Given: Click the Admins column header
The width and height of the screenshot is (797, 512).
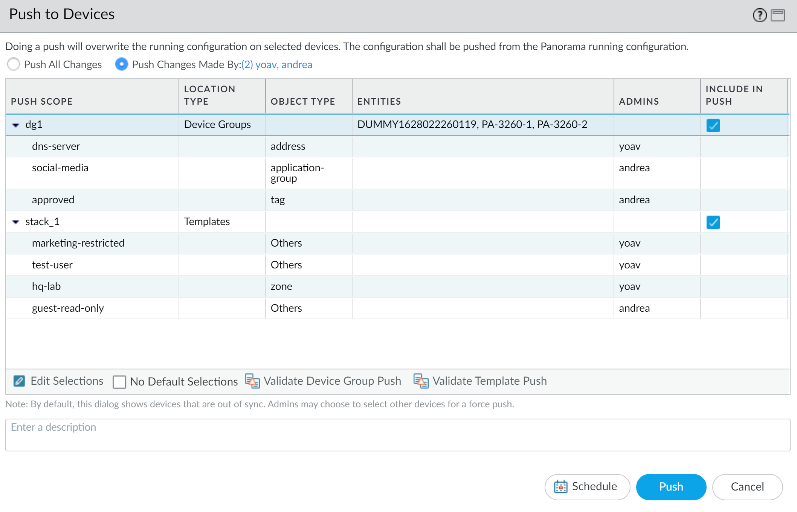Looking at the screenshot, I should pos(639,101).
